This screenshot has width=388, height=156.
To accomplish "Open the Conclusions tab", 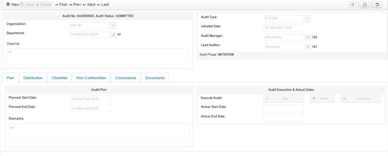I will [125, 78].
